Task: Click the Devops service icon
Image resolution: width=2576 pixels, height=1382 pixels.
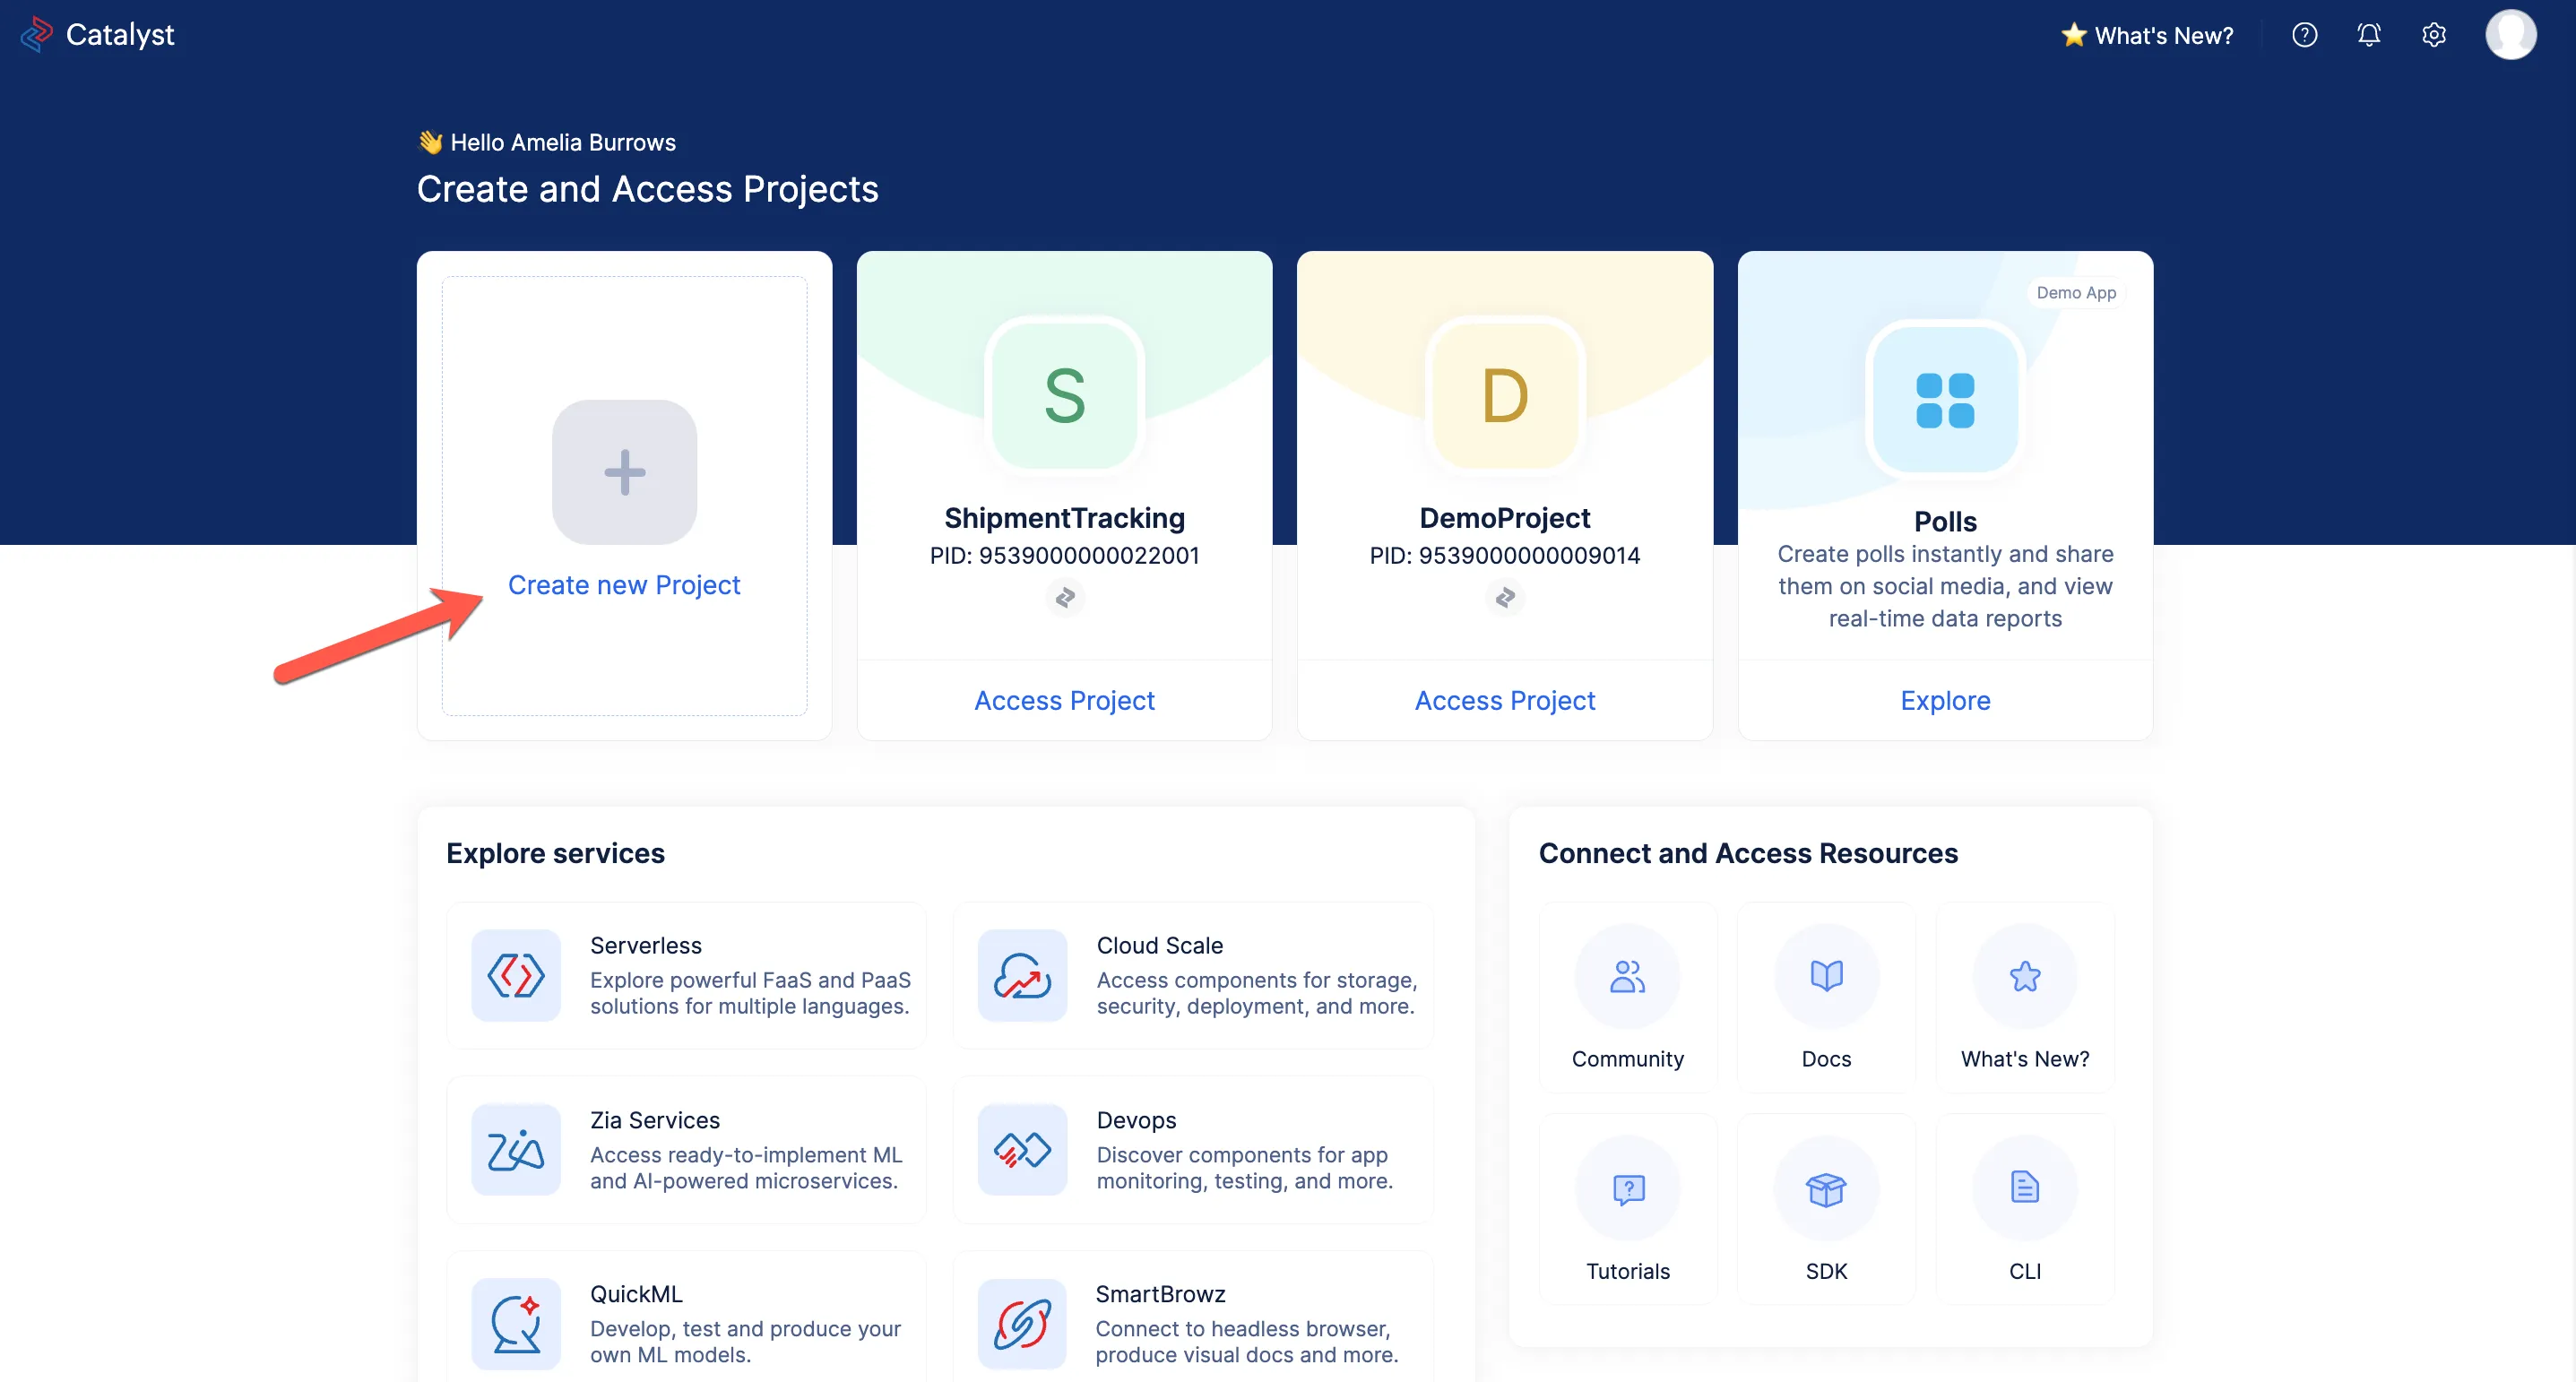Action: pos(1021,1149)
